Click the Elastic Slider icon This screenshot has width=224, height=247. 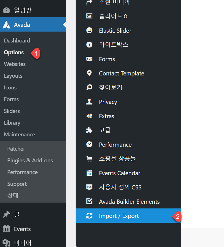pos(89,30)
